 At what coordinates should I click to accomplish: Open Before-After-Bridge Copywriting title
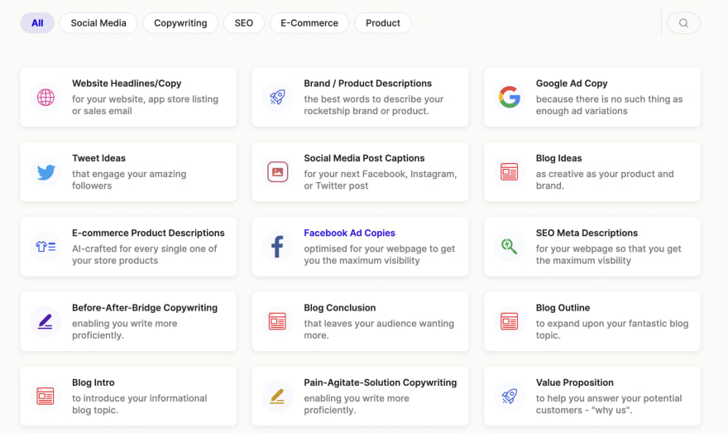coord(145,308)
